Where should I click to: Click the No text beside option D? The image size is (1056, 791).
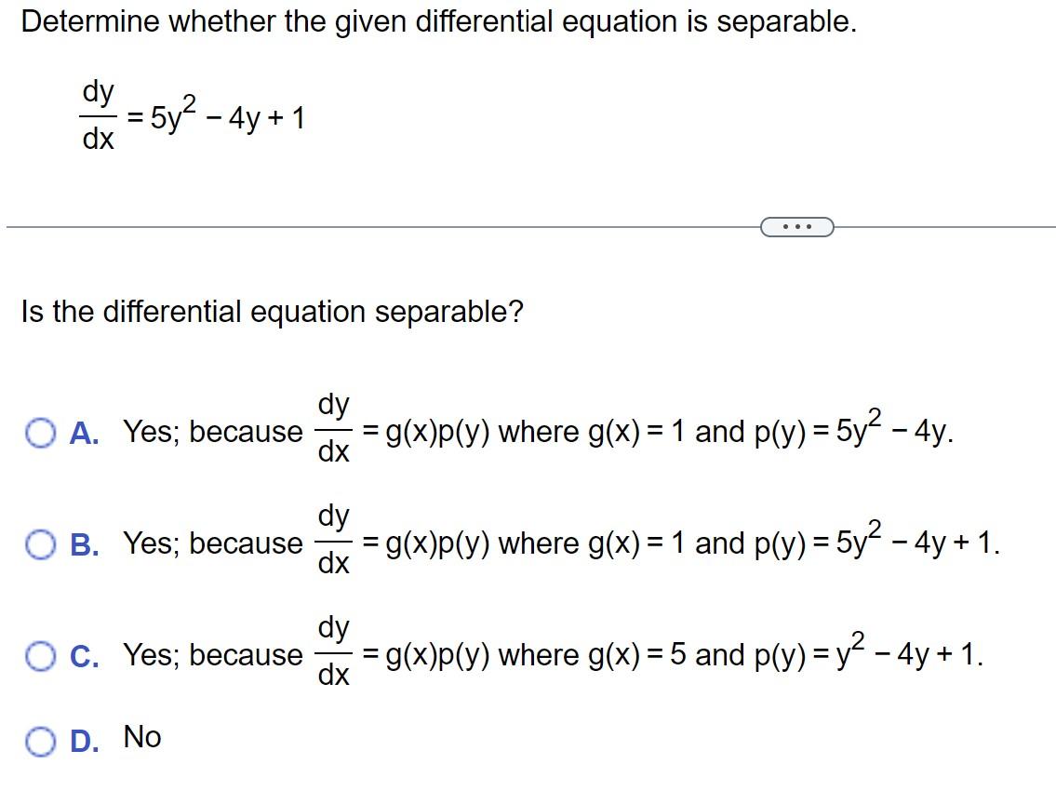(141, 737)
